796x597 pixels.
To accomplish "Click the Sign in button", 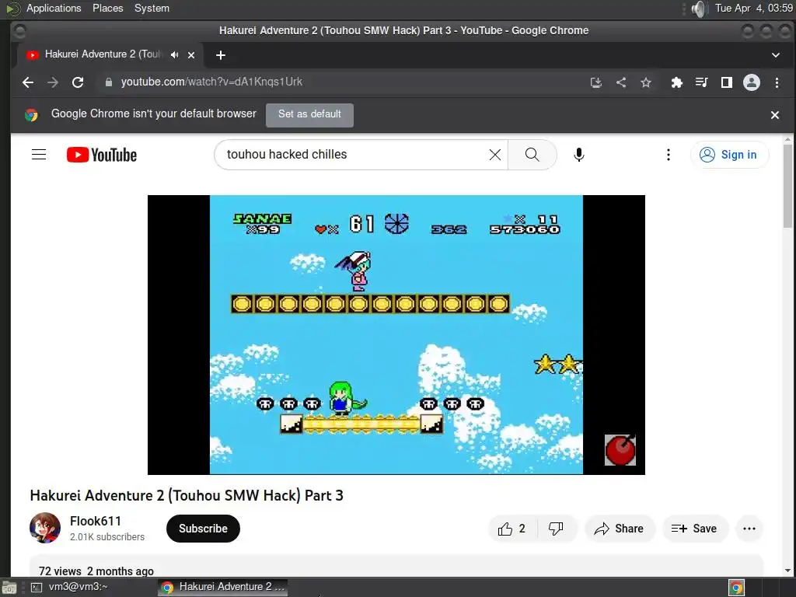I will click(729, 155).
